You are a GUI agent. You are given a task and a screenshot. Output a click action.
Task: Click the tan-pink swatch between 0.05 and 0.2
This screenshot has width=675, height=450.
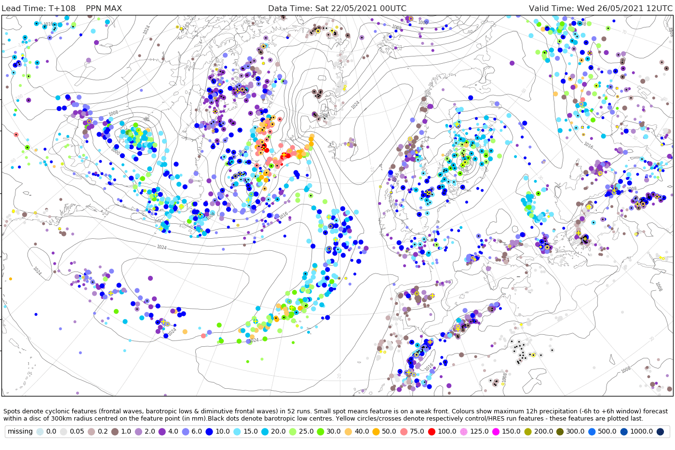pyautogui.click(x=91, y=432)
